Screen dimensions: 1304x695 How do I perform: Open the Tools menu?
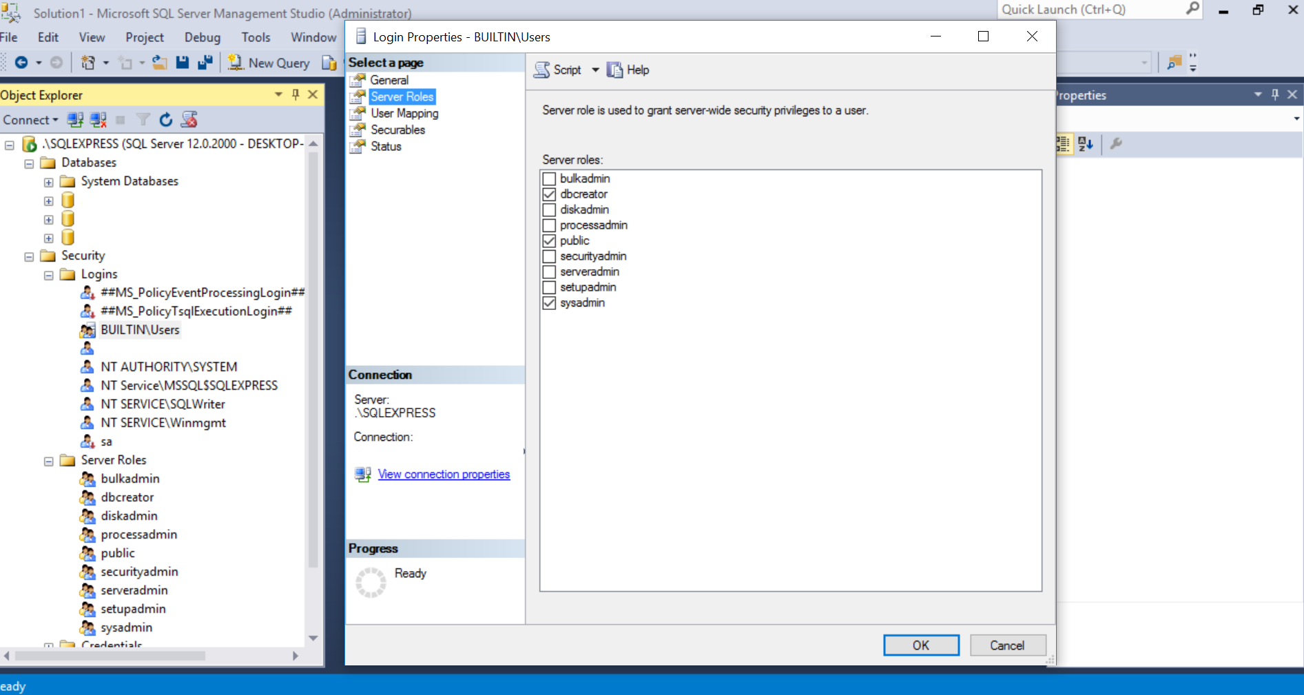click(x=256, y=37)
